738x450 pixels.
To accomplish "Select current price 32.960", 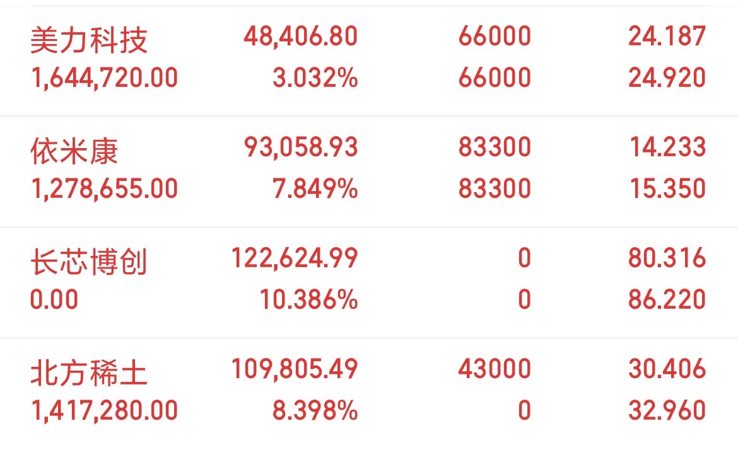I will 667,410.
